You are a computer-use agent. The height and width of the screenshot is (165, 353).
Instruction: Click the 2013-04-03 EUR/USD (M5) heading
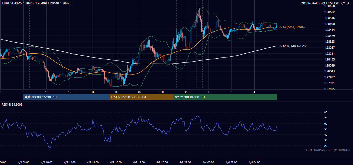325,3
